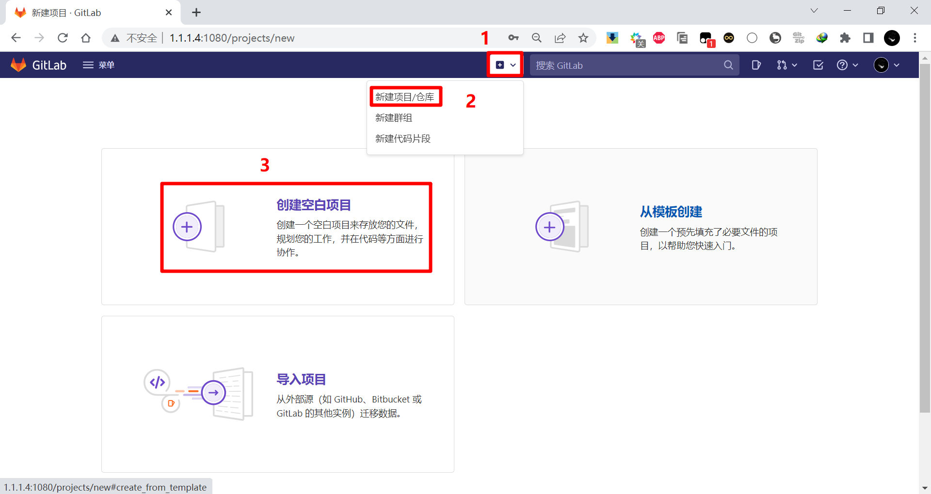931x494 pixels.
Task: Choose 新建群组 menu entry
Action: [394, 118]
